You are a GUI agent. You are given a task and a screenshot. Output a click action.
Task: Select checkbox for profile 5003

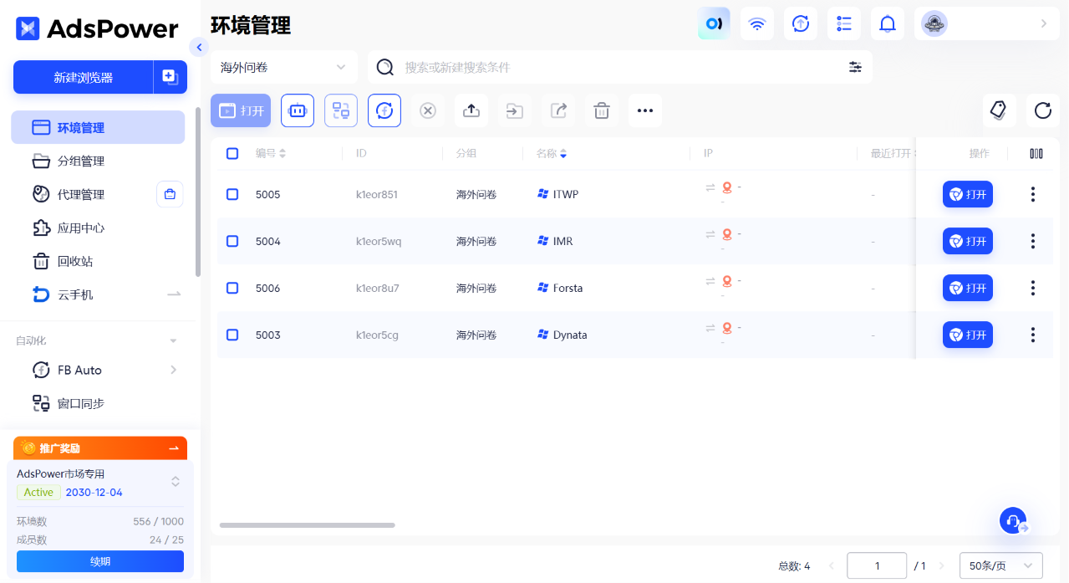tap(232, 335)
